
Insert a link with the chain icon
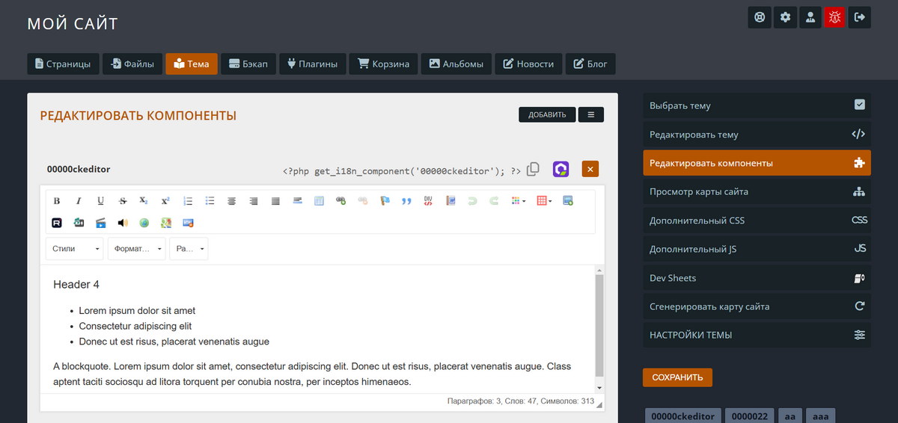(x=341, y=201)
